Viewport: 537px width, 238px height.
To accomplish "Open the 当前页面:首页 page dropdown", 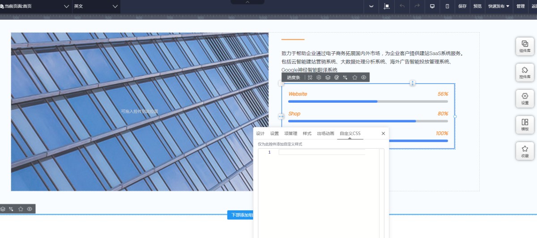I will (36, 6).
